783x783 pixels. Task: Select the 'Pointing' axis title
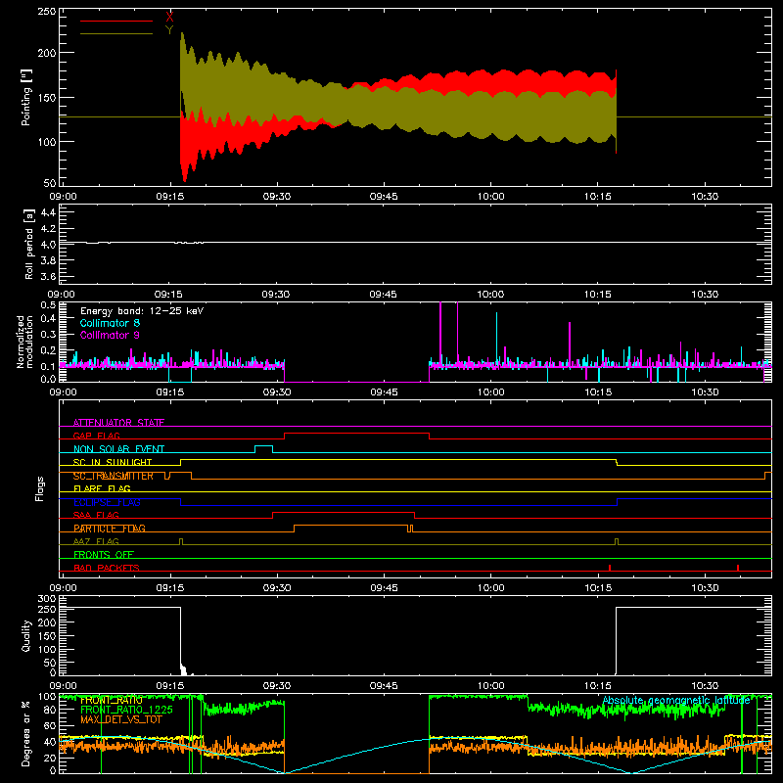[26, 97]
